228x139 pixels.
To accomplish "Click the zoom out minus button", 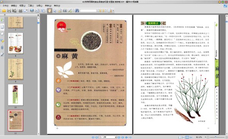I will (x=208, y=137).
